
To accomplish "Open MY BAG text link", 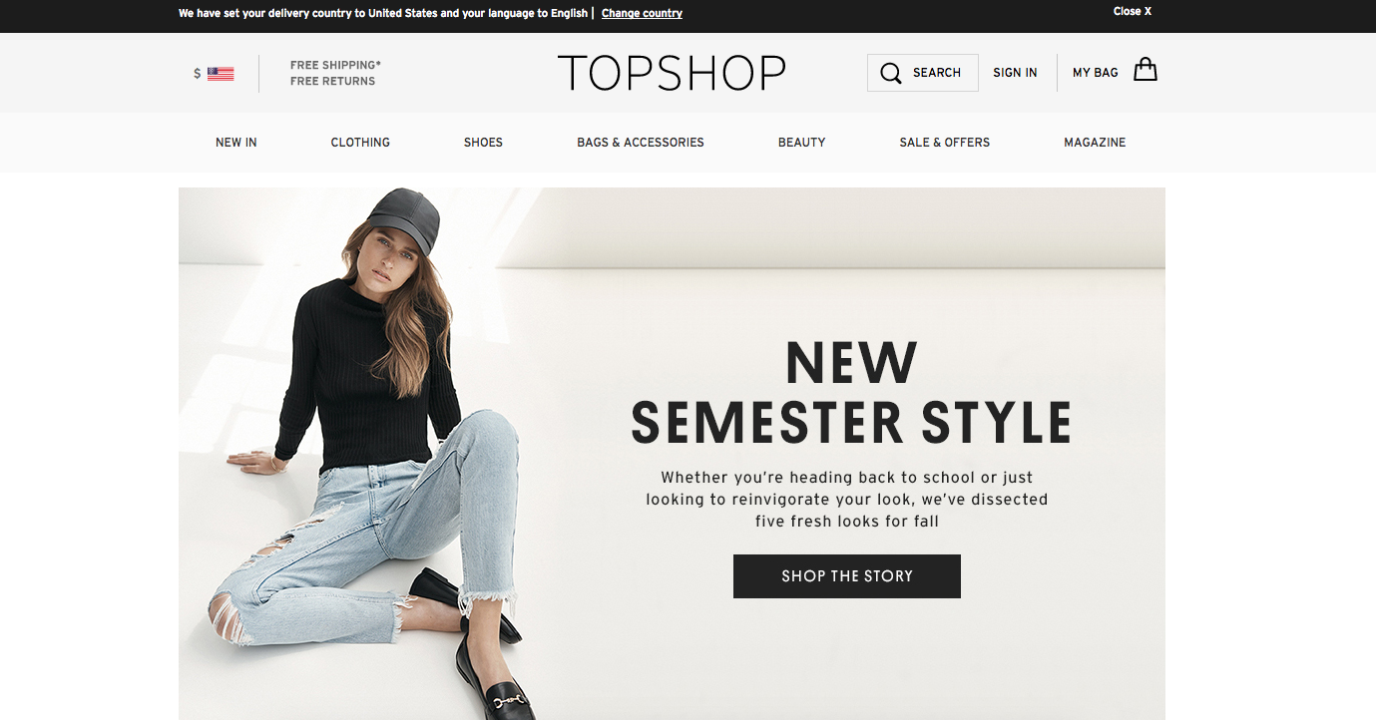I will (x=1096, y=73).
